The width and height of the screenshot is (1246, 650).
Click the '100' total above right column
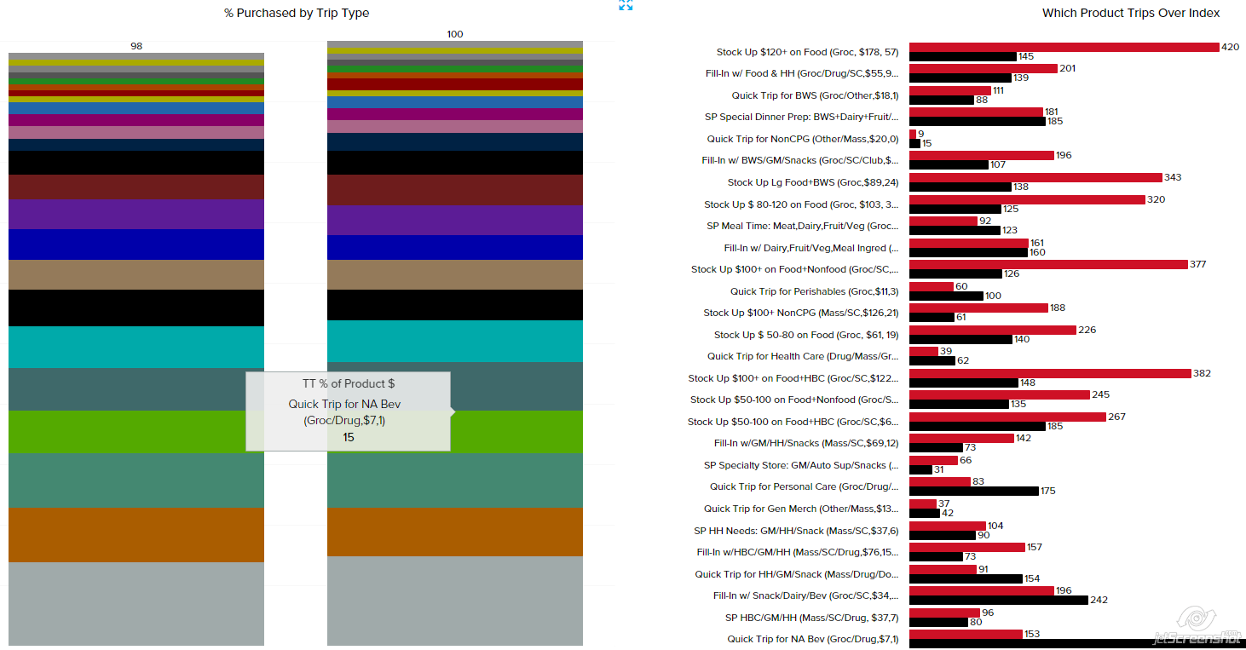click(x=455, y=34)
